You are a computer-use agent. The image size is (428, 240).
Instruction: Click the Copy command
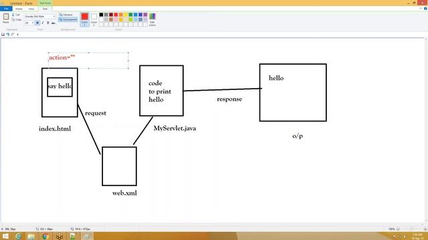pos(16,19)
